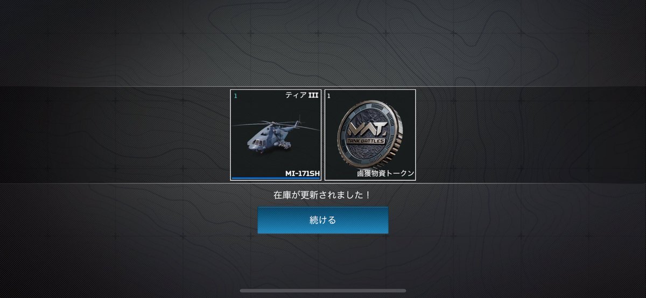This screenshot has width=646, height=298.
Task: Tap the iOS home indicator bar
Action: pyautogui.click(x=322, y=291)
